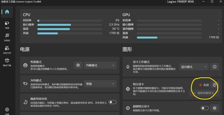Click the 独立显卡 question mark help button
The width and height of the screenshot is (224, 115).
[x=214, y=85]
